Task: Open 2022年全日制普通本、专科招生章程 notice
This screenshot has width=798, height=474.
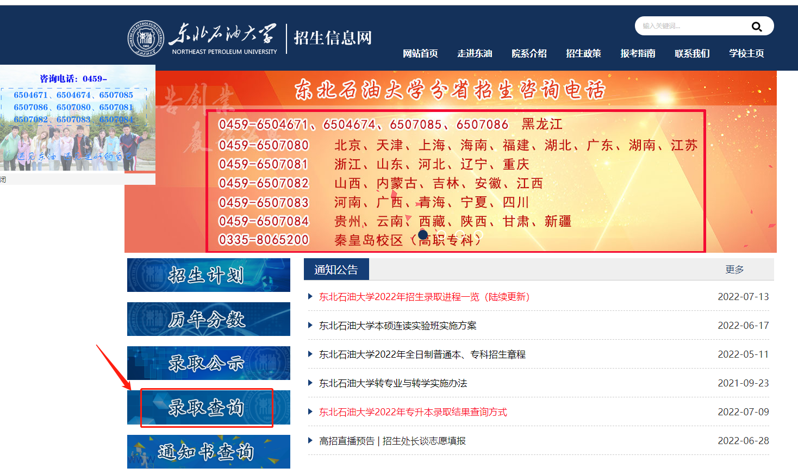Action: coord(422,354)
